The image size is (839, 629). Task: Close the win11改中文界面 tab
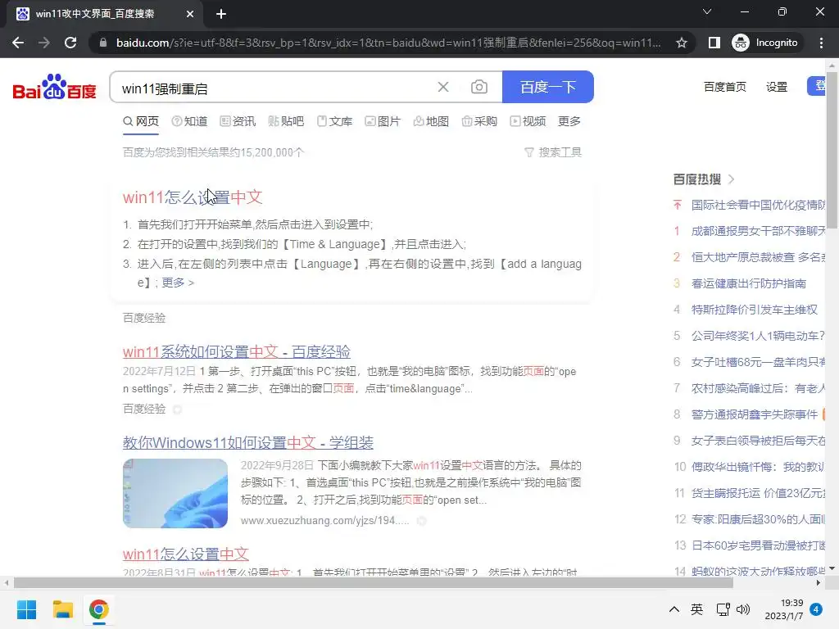point(190,14)
